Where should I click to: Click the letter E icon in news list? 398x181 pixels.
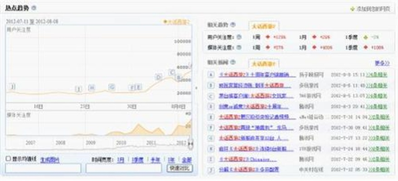(211, 117)
